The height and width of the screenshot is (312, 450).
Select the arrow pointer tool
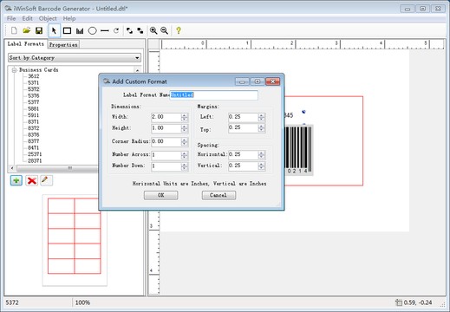click(x=54, y=30)
